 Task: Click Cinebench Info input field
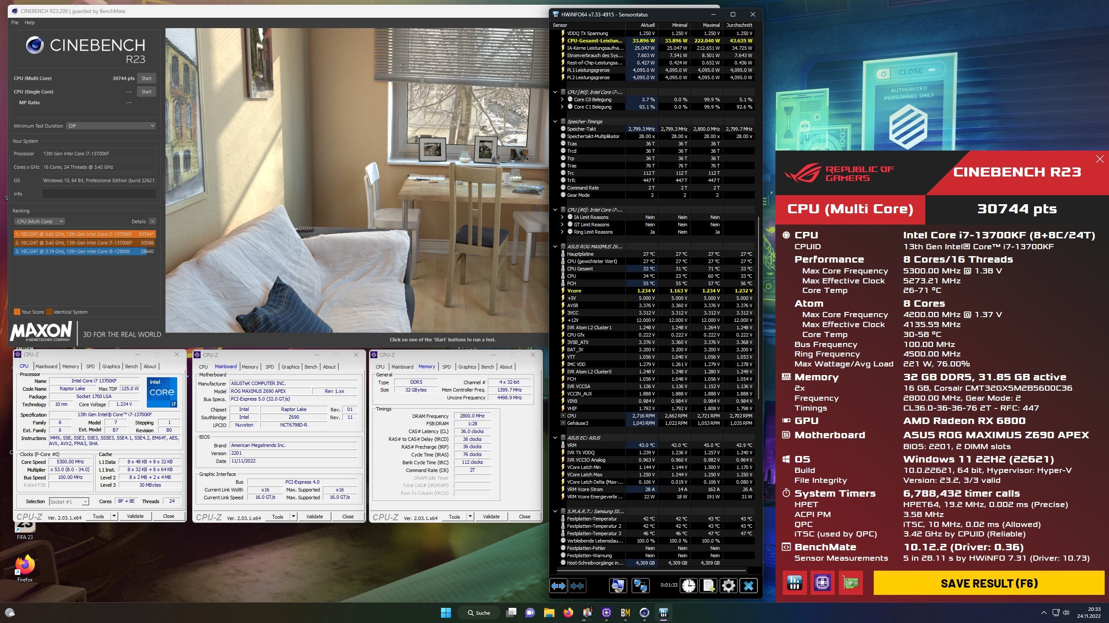(x=99, y=194)
